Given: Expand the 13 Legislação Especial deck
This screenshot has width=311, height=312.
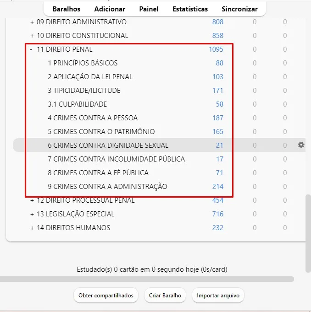Looking at the screenshot, I should (32, 214).
